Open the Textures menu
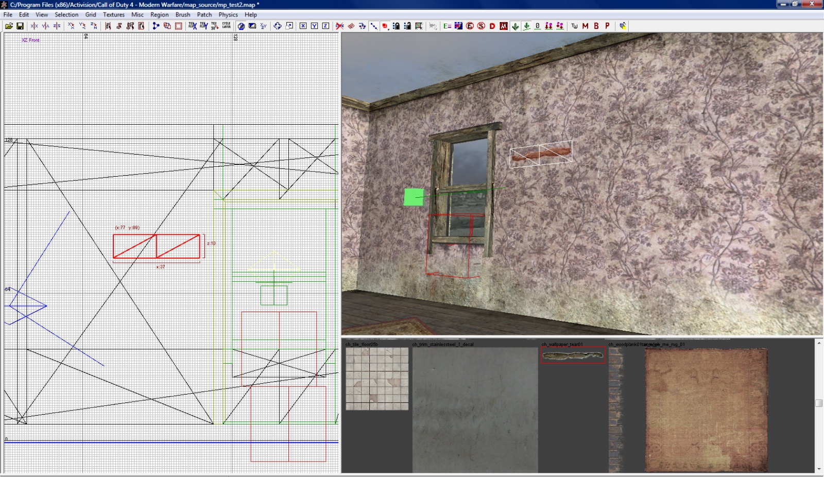The image size is (824, 477). pos(113,14)
